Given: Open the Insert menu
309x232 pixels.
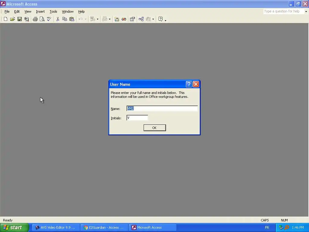Looking at the screenshot, I should click(x=40, y=11).
